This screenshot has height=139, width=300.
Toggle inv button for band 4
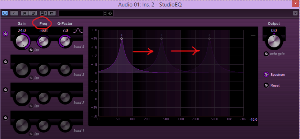(31, 50)
